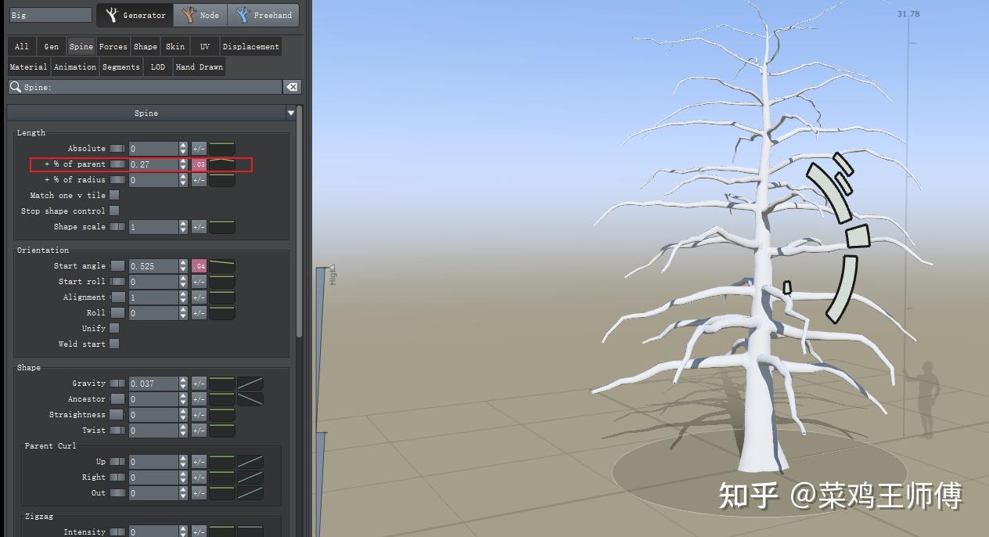Collapse the Spine panel with its dropdown arrow

click(x=290, y=113)
